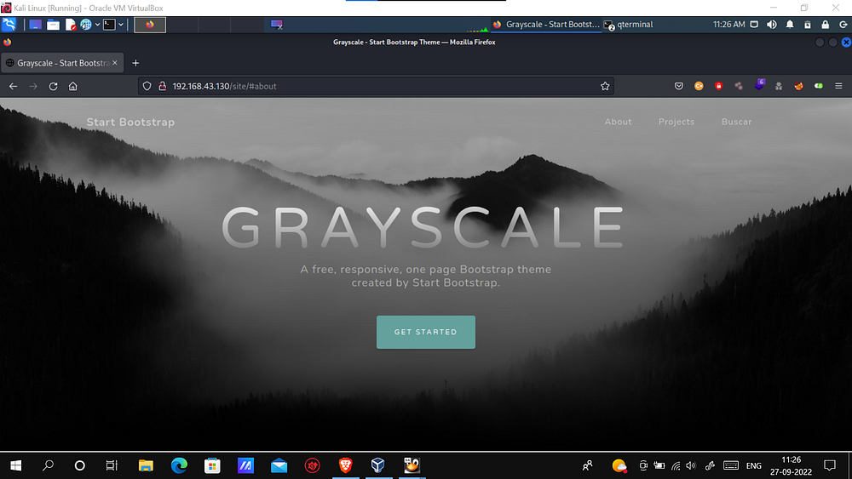The height and width of the screenshot is (479, 852).
Task: Click the Firefox home button
Action: (x=73, y=86)
